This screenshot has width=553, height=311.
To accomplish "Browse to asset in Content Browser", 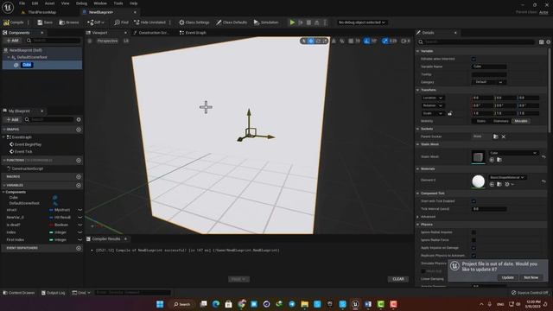I will pyautogui.click(x=69, y=22).
